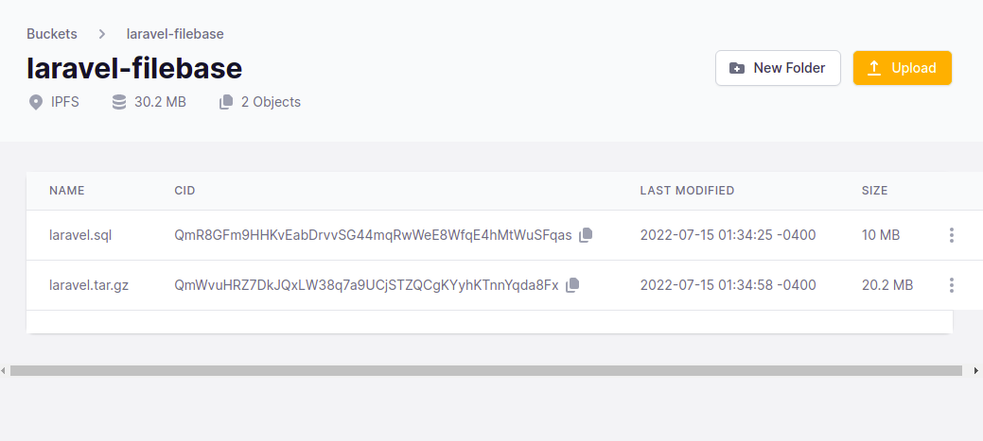The height and width of the screenshot is (441, 983).
Task: Click the IPFS location pin icon
Action: 36,102
